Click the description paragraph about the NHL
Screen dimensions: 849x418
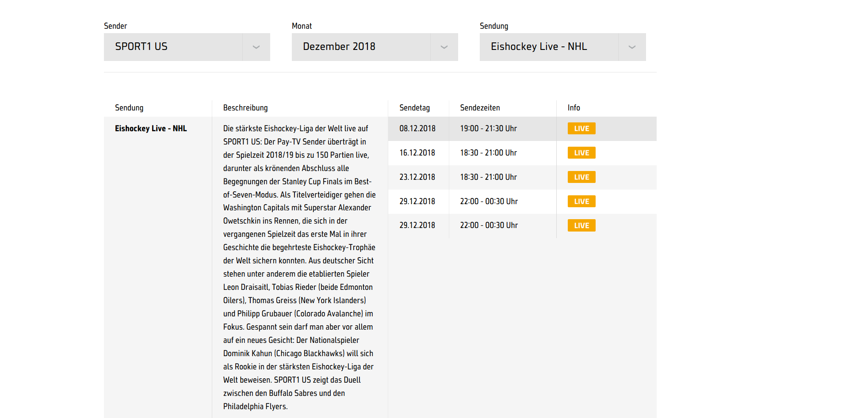pyautogui.click(x=299, y=267)
